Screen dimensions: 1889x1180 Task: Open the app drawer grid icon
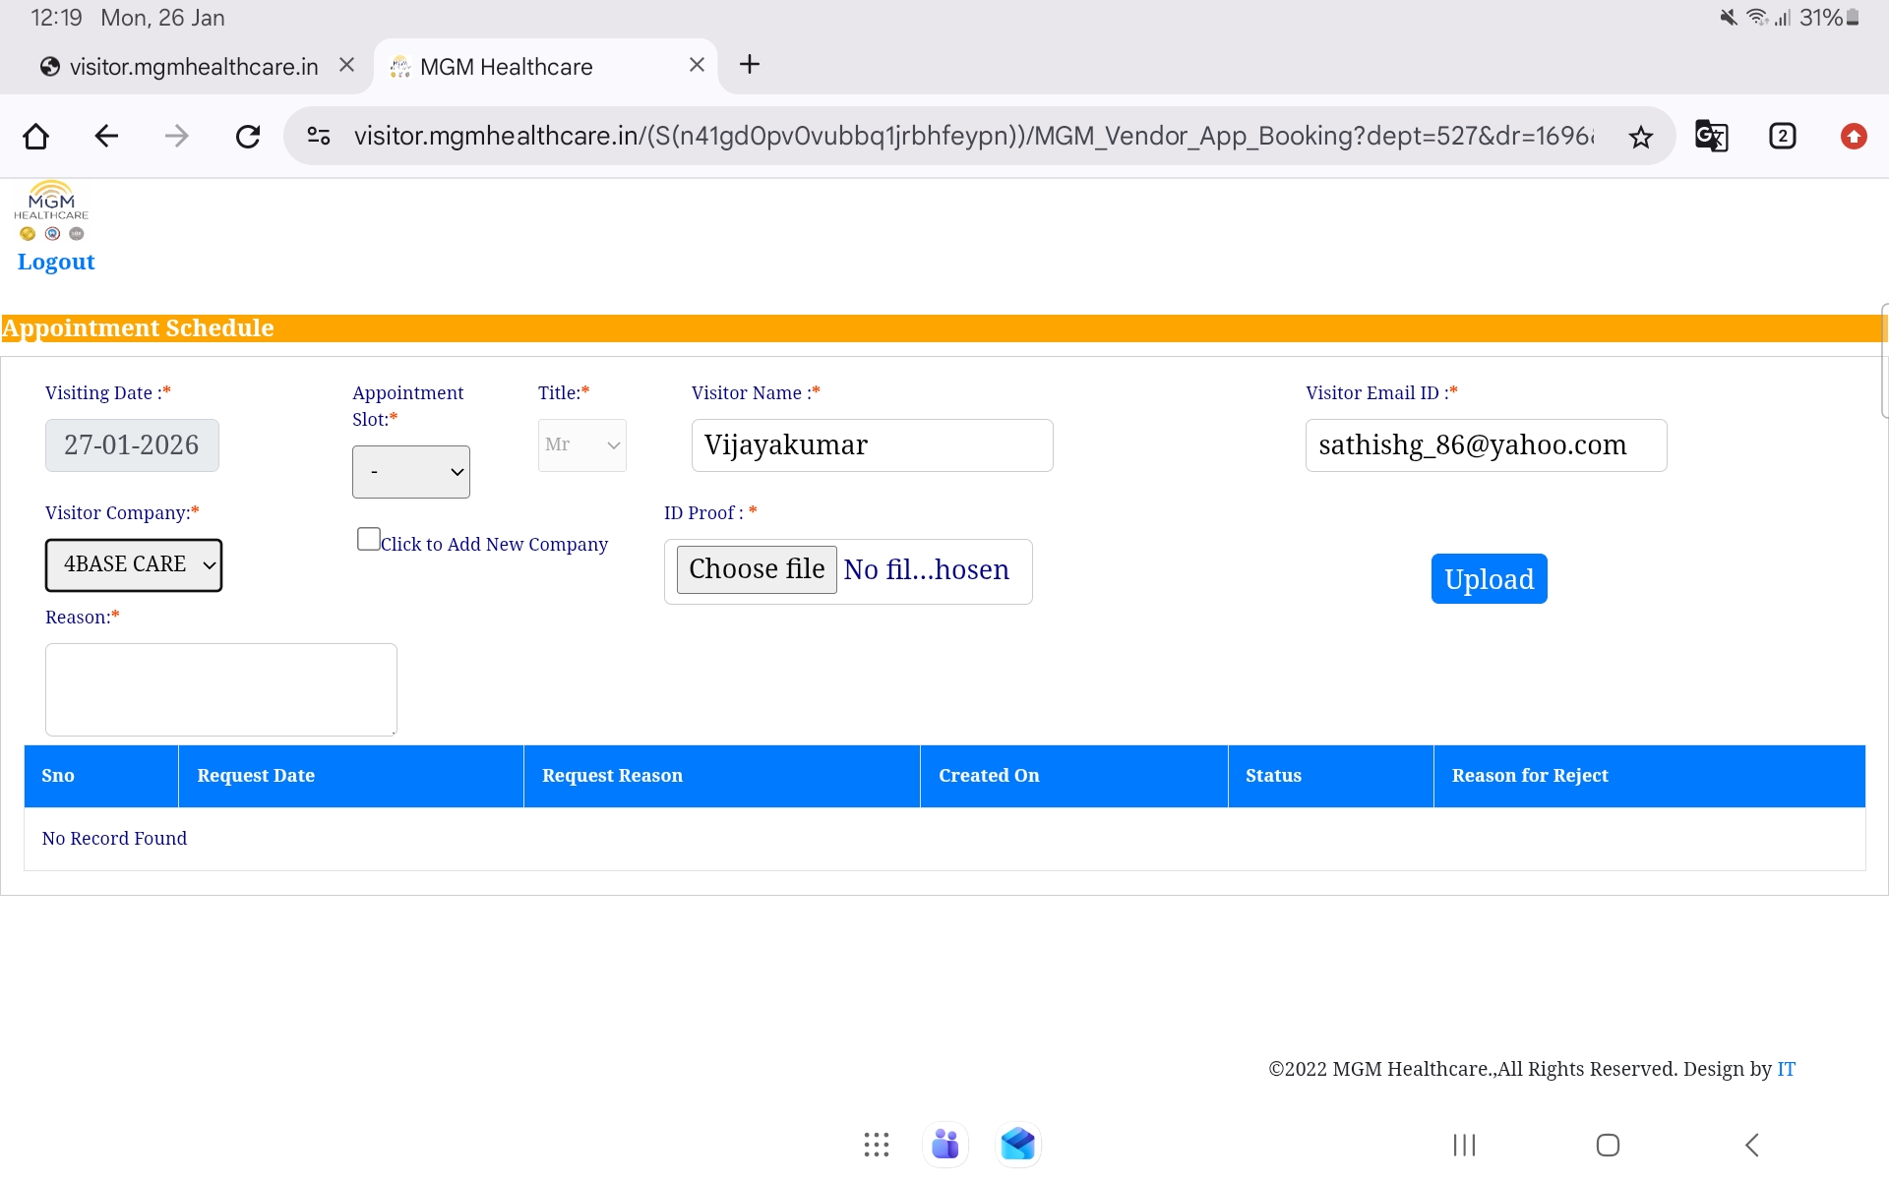tap(876, 1145)
